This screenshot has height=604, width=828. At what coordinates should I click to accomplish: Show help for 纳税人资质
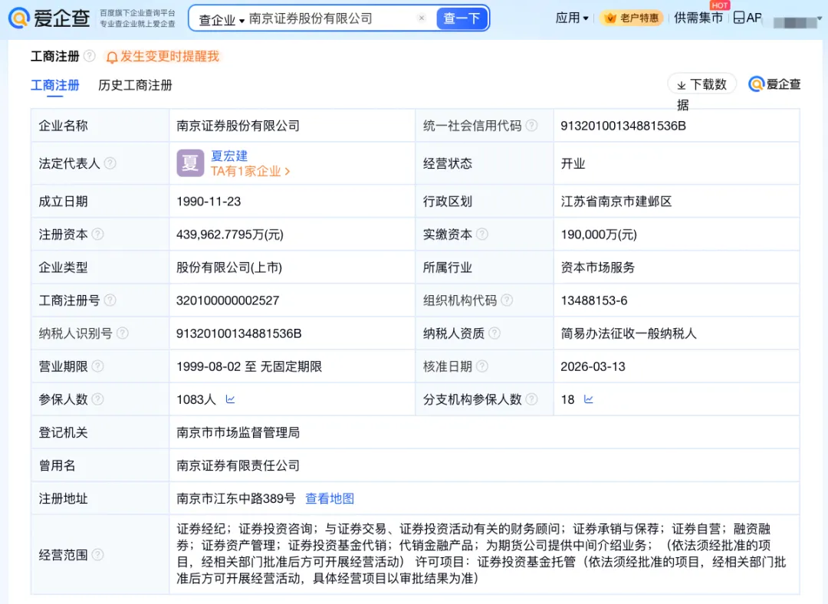tap(495, 333)
